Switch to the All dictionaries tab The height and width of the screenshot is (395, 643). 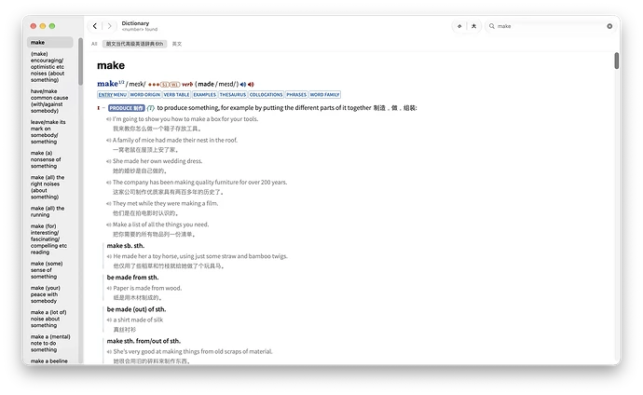click(x=94, y=44)
